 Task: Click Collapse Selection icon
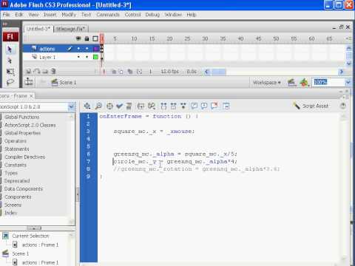pyautogui.click(x=174, y=106)
